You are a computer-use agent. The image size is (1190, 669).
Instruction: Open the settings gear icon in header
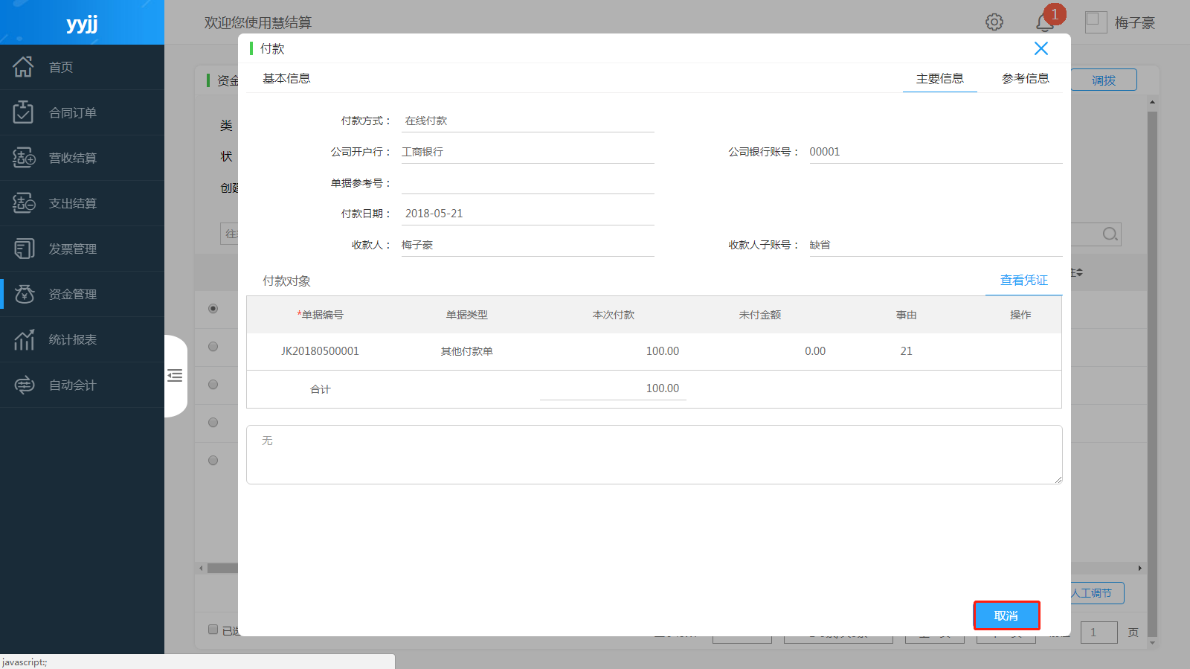[x=994, y=22]
